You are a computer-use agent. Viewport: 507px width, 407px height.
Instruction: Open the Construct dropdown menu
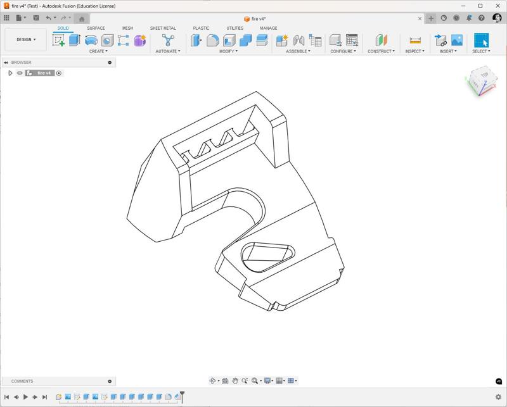[381, 51]
